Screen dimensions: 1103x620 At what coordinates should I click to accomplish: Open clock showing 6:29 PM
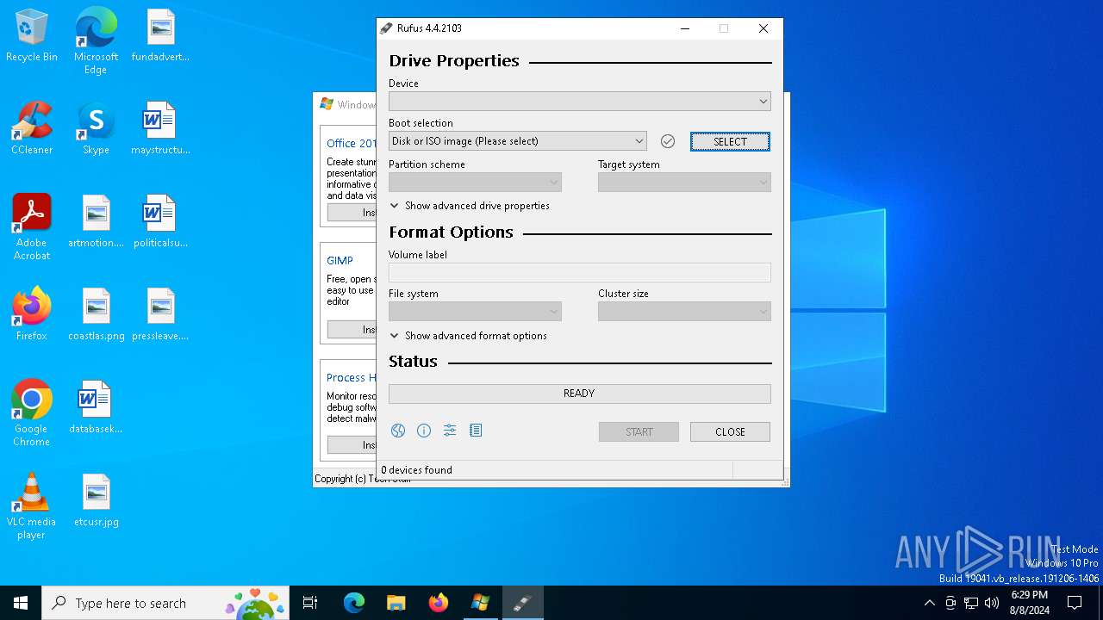tap(1029, 603)
